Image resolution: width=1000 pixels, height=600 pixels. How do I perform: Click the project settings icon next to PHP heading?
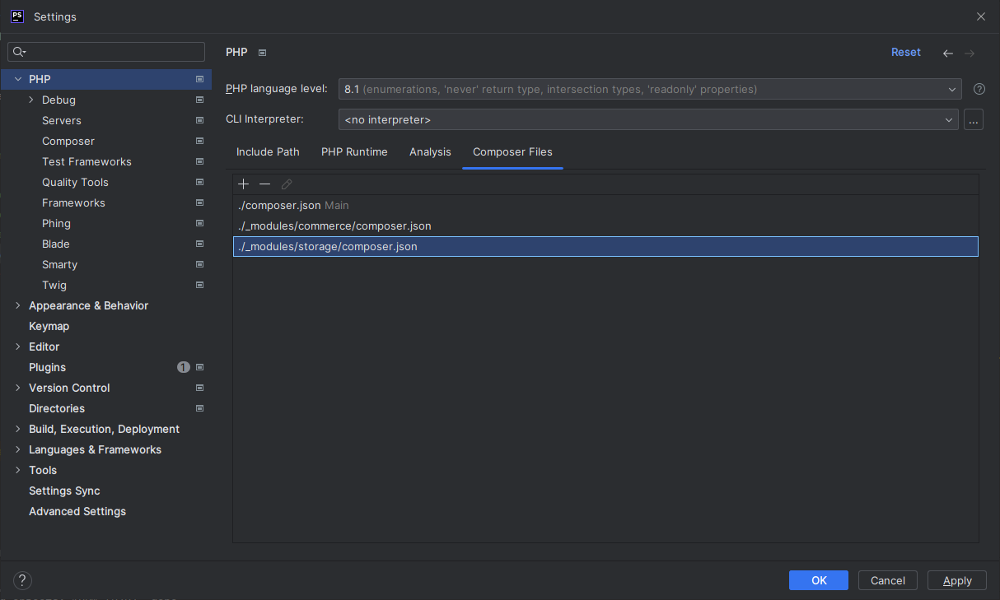[263, 53]
